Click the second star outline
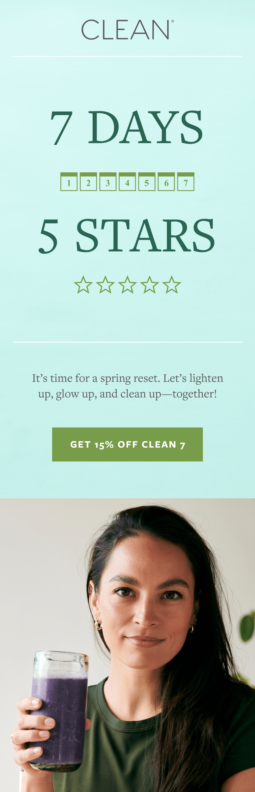The width and height of the screenshot is (255, 792). point(105,285)
